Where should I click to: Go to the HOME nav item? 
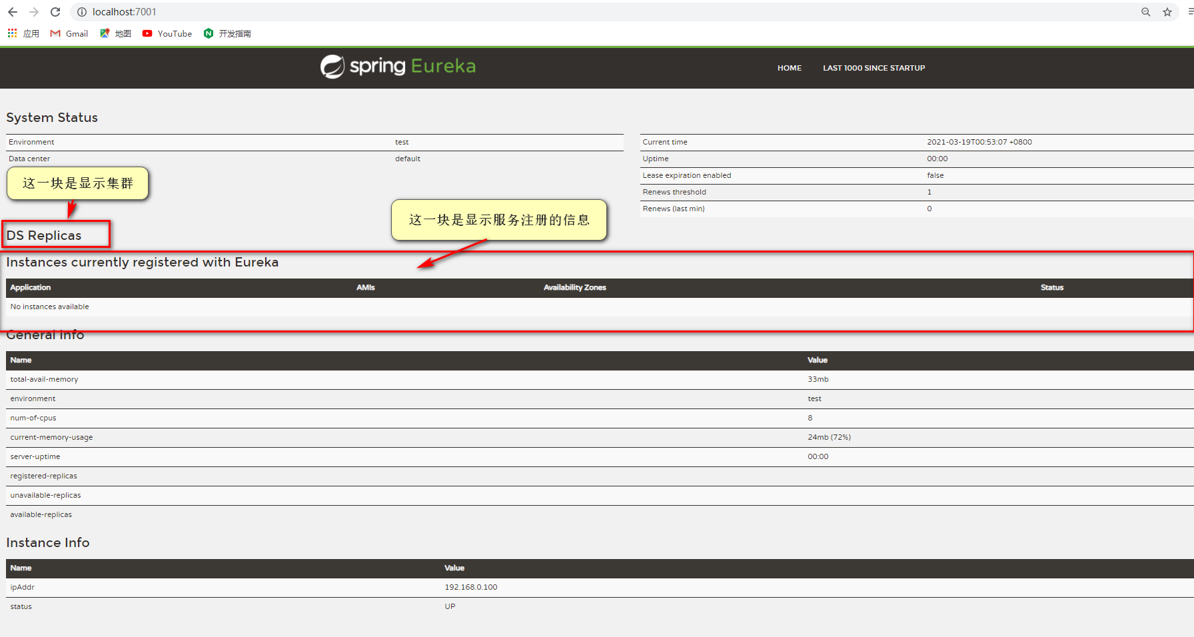(x=790, y=68)
